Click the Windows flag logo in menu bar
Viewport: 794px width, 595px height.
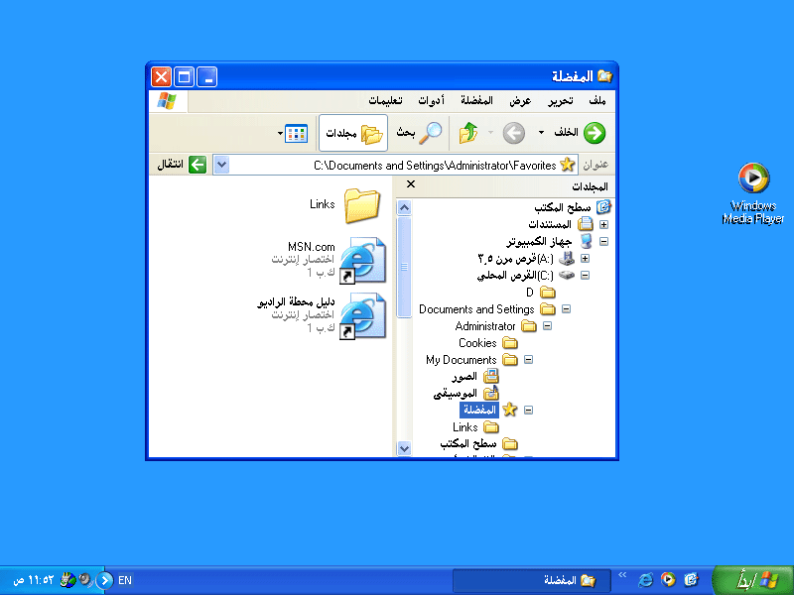(x=167, y=101)
